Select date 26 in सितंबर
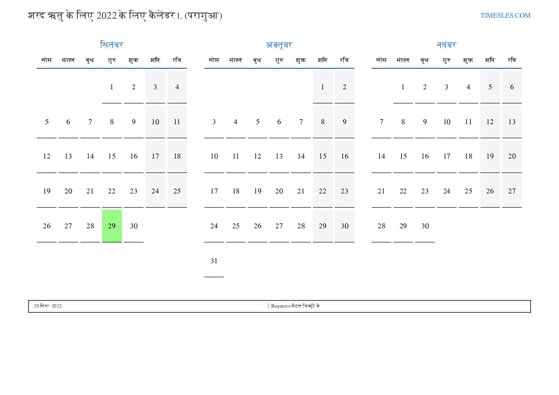Screen dimensions: 559x395 [x=47, y=226]
